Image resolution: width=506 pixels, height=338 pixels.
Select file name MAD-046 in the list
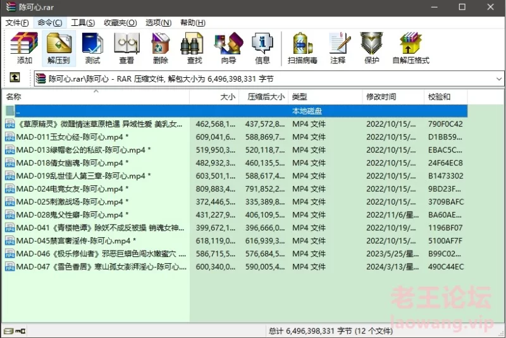101,254
